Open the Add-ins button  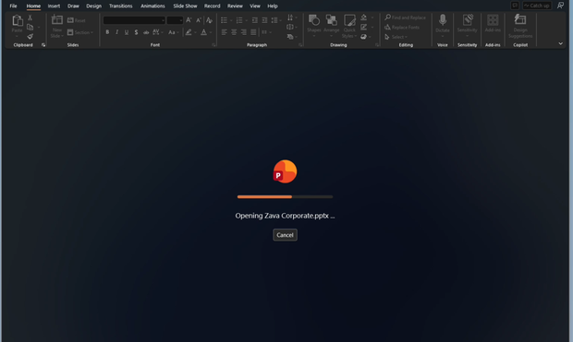point(493,23)
